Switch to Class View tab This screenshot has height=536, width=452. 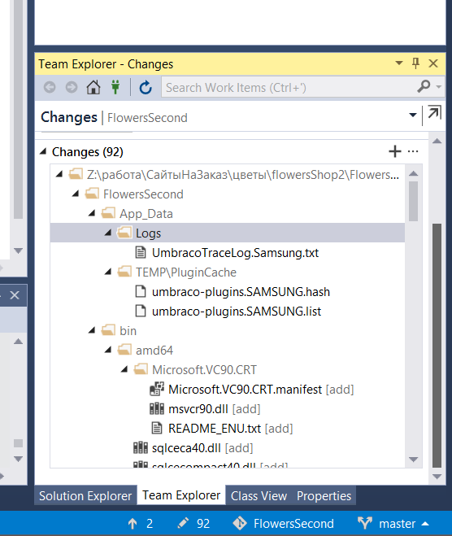(259, 495)
